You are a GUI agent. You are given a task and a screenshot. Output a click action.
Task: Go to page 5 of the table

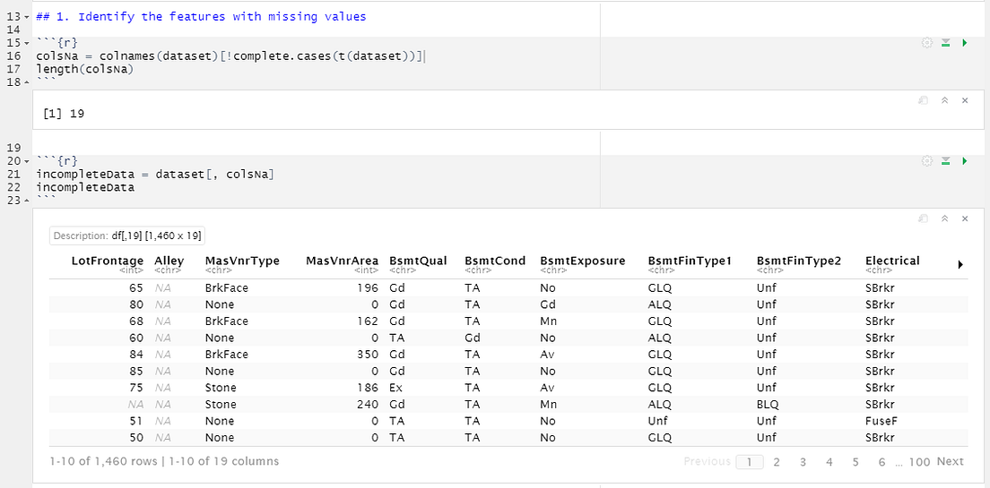tap(855, 461)
